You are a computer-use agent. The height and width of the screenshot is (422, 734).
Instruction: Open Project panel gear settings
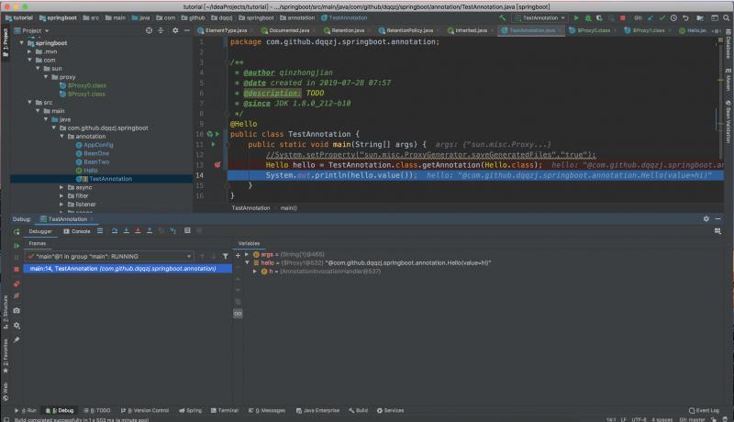174,30
